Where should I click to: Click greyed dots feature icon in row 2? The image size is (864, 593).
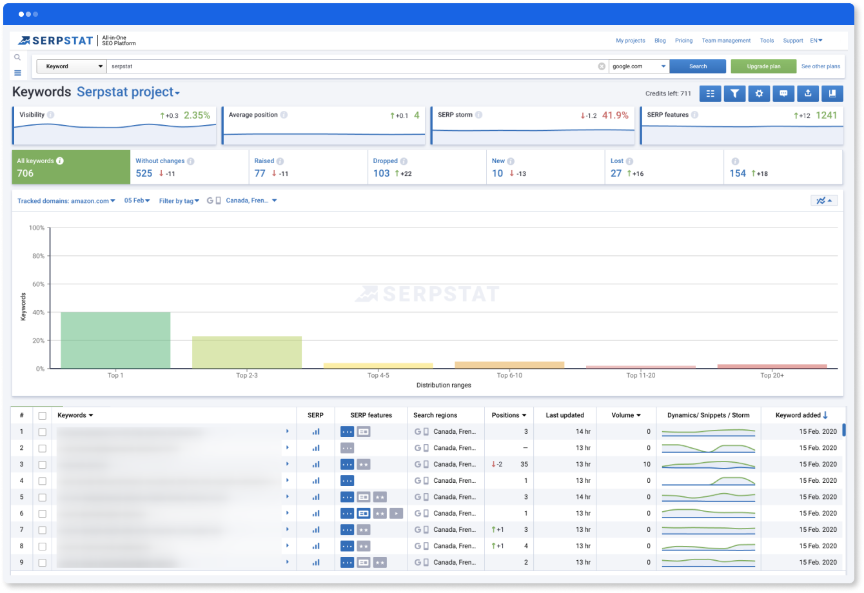click(x=347, y=448)
